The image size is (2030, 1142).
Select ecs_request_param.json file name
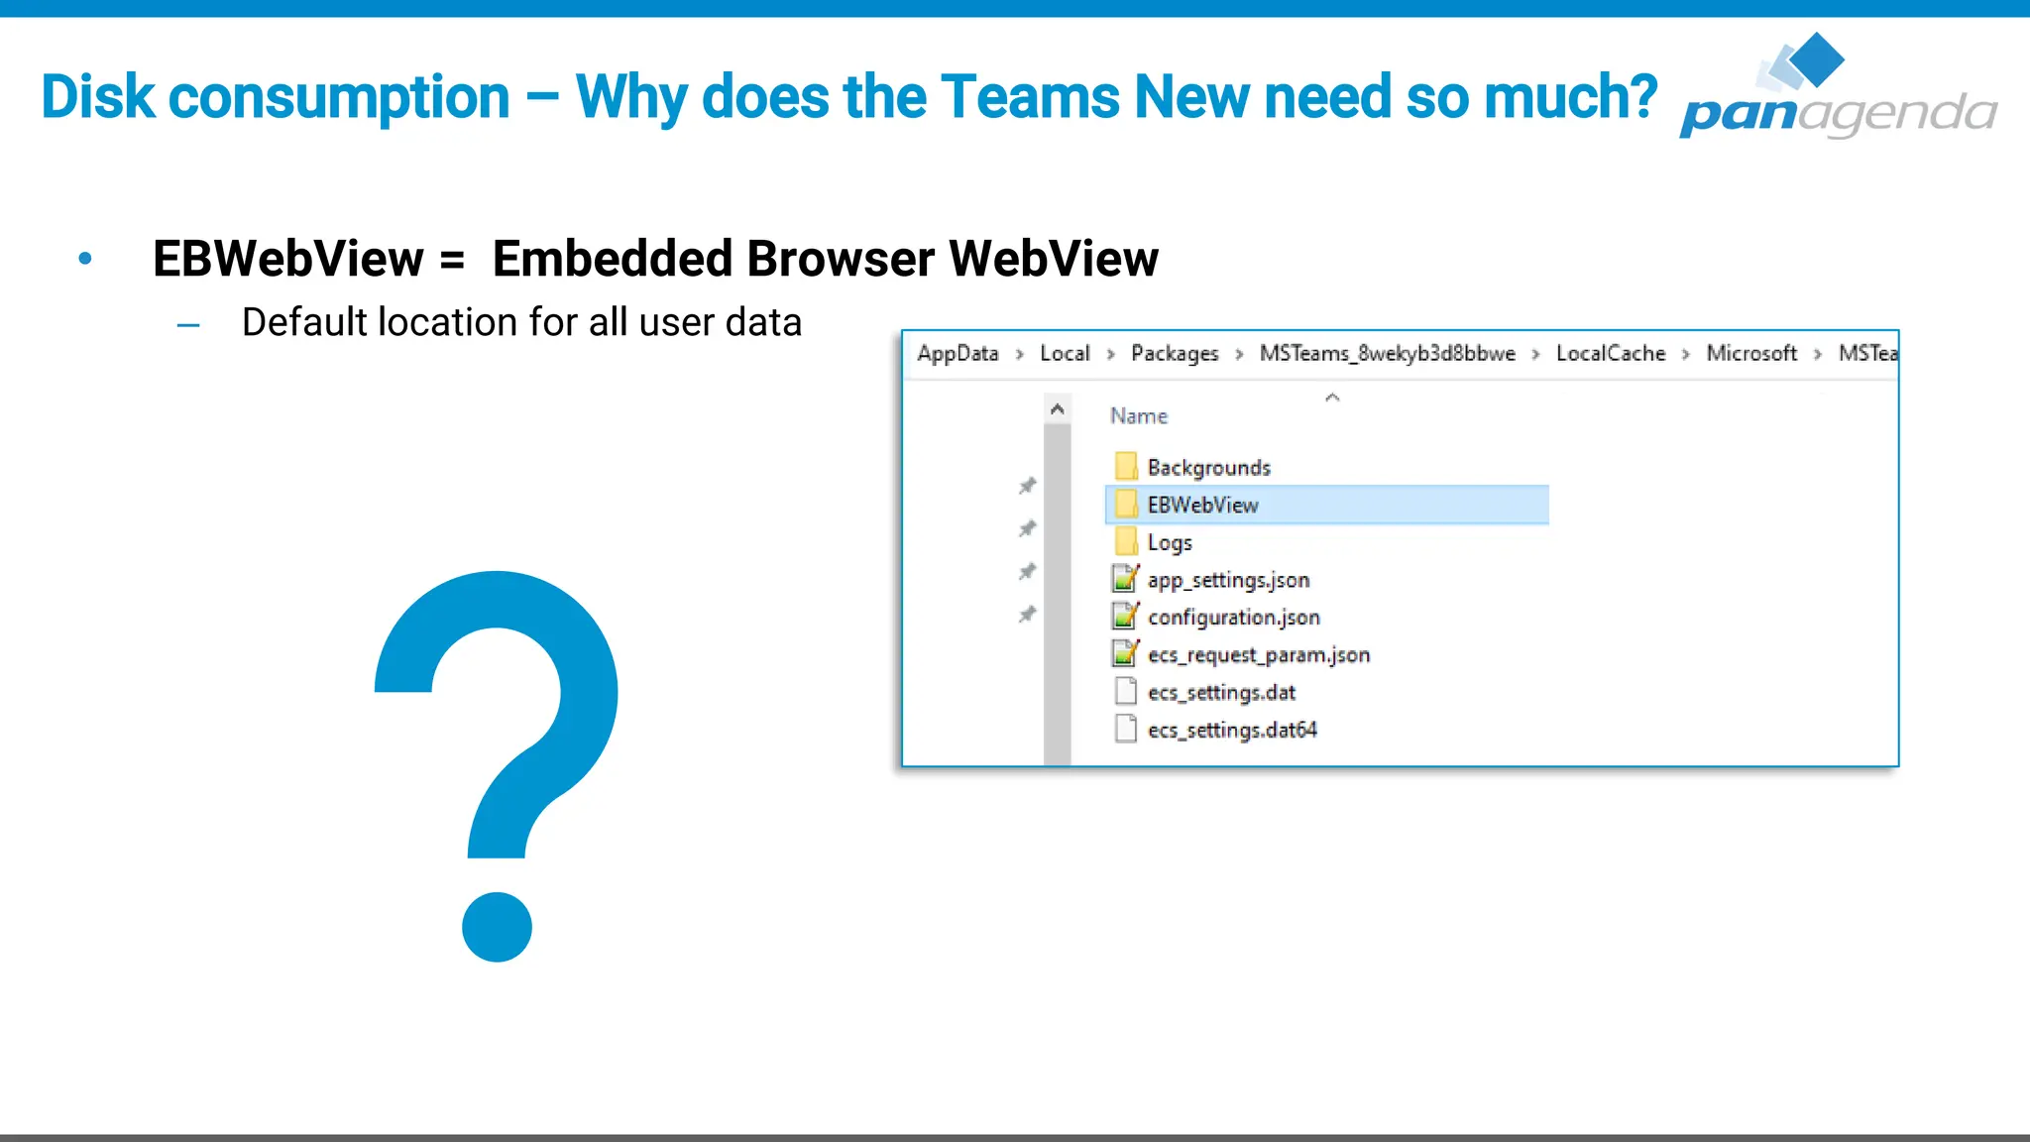1259,655
